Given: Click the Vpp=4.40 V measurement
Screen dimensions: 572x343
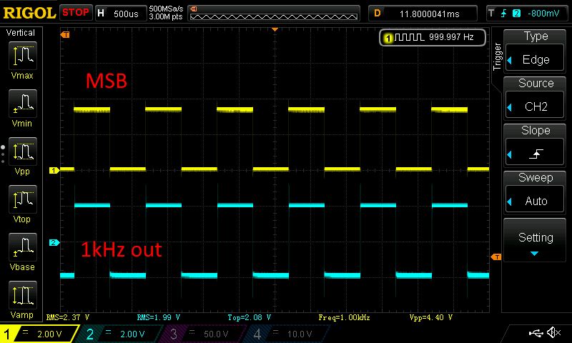Looking at the screenshot, I should 431,317.
